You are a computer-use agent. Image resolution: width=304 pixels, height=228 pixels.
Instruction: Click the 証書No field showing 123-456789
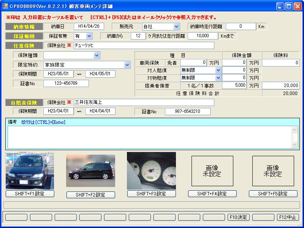(x=66, y=84)
